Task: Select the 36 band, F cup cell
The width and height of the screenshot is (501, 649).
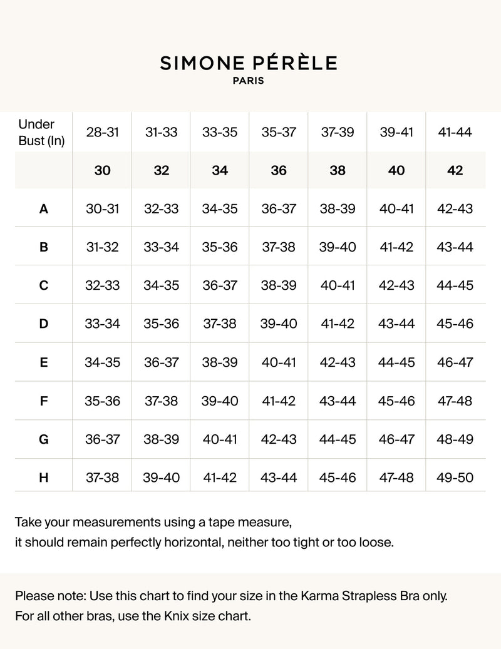Action: pos(279,401)
